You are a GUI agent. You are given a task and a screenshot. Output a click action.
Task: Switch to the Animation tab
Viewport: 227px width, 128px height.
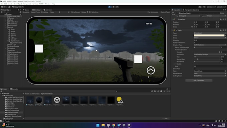click(x=48, y=10)
